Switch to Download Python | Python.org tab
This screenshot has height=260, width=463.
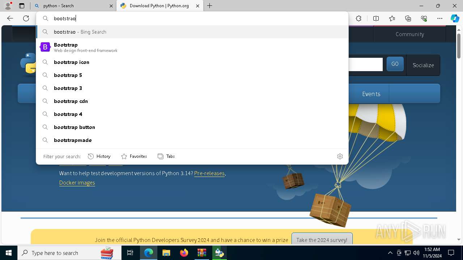[x=159, y=6]
